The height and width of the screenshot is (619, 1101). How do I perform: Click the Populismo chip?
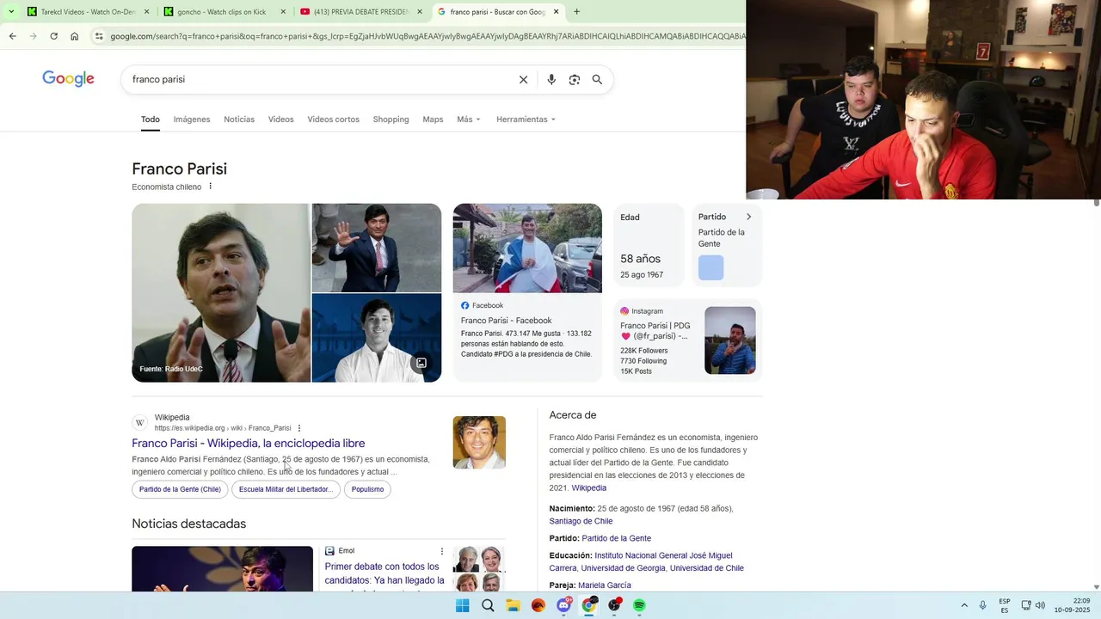click(367, 489)
